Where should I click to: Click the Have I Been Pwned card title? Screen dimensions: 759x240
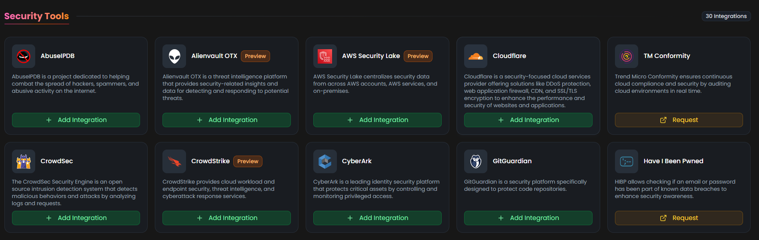click(673, 161)
